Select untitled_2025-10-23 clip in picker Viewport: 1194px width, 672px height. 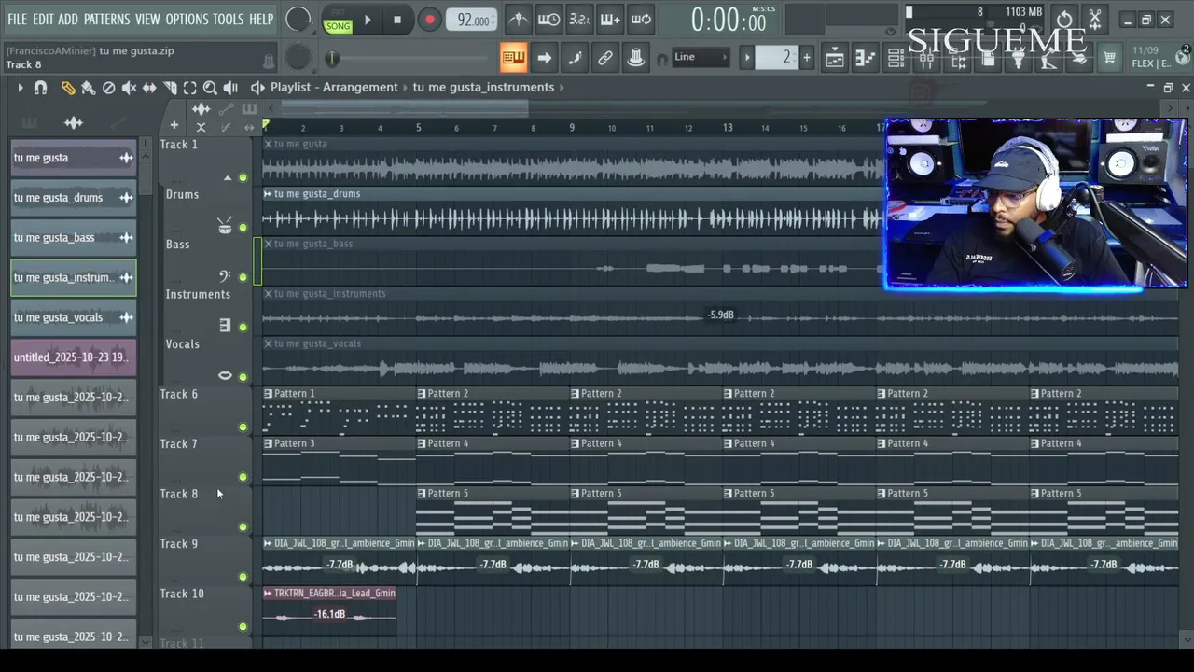click(74, 357)
